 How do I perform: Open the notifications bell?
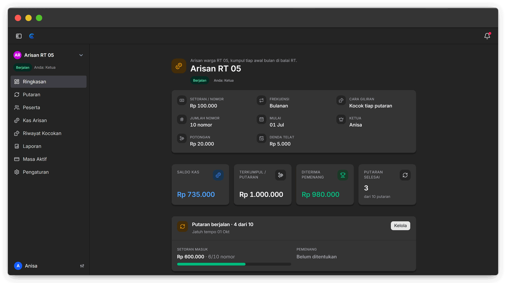[x=487, y=36]
